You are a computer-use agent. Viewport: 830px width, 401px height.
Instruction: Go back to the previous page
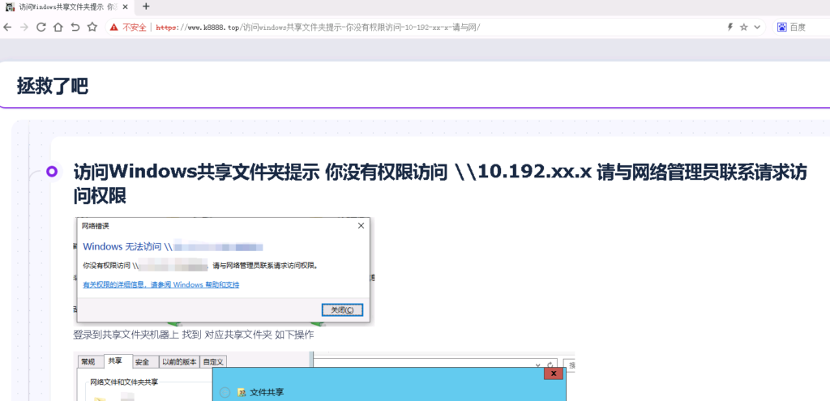click(7, 27)
